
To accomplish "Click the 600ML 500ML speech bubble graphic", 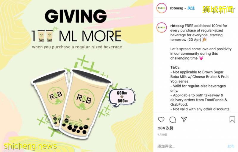I will coord(122,97).
